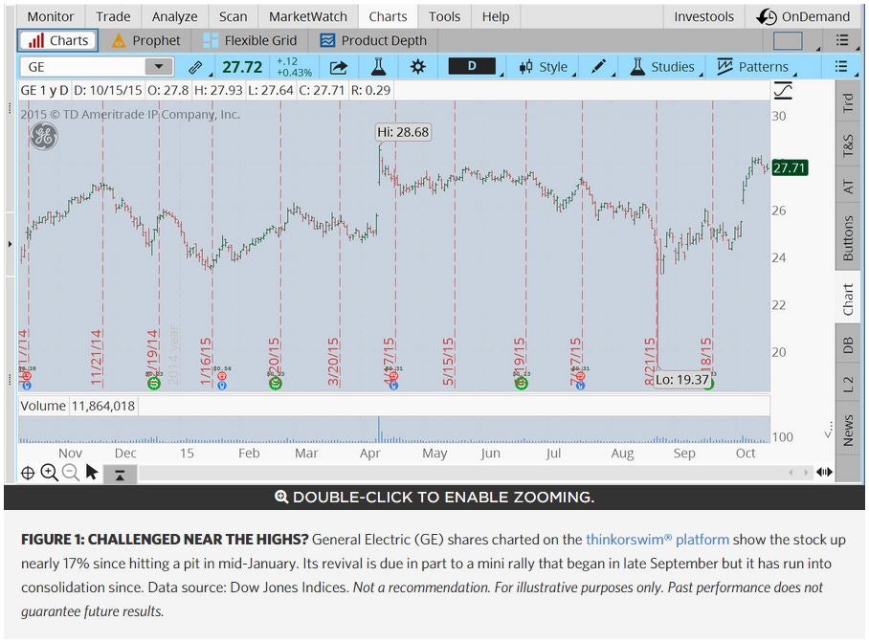The image size is (869, 643).
Task: Click the 27.72 last price in toolbar
Action: pyautogui.click(x=242, y=67)
